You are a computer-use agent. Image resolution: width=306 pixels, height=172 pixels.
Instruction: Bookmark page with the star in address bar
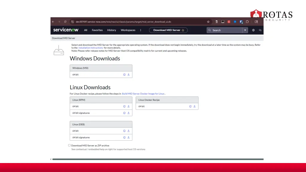coord(208,21)
